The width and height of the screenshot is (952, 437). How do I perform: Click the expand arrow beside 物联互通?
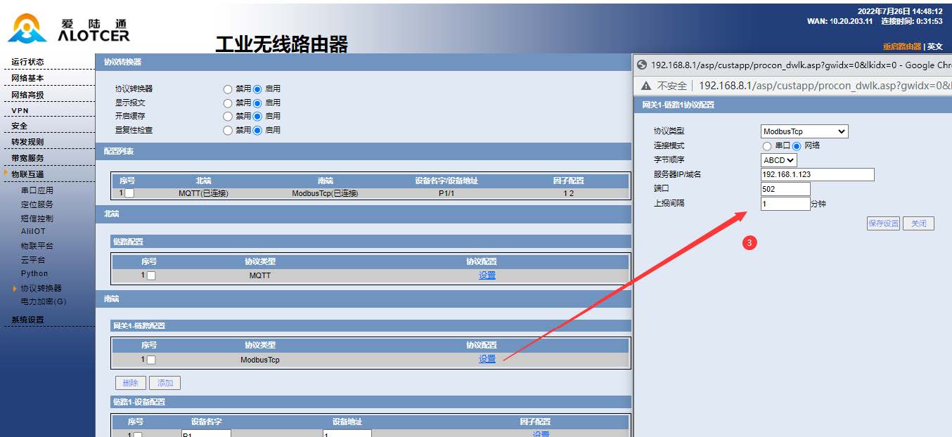point(7,172)
